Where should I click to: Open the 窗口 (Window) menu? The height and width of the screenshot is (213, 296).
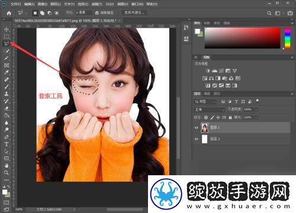coord(137,4)
